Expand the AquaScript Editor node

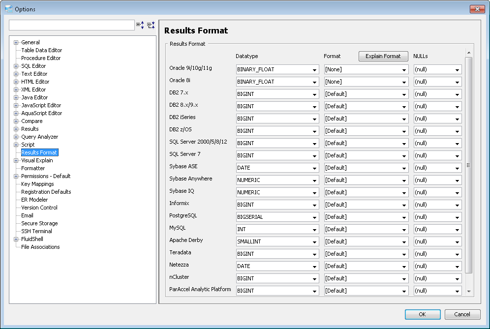pos(16,113)
